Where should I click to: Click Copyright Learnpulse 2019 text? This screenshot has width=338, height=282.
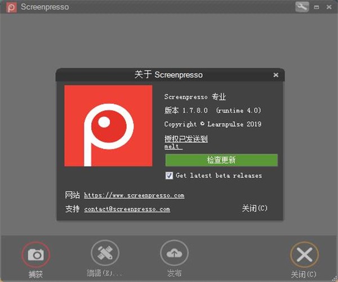click(213, 124)
